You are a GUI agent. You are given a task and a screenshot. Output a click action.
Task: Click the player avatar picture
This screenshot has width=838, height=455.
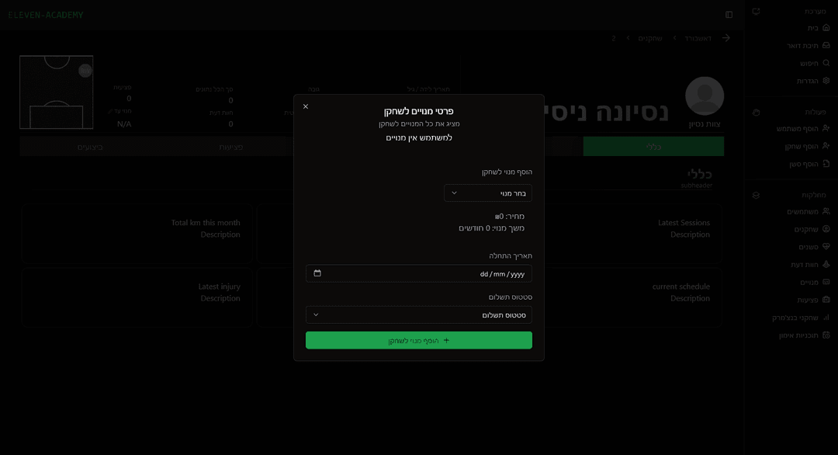click(705, 96)
